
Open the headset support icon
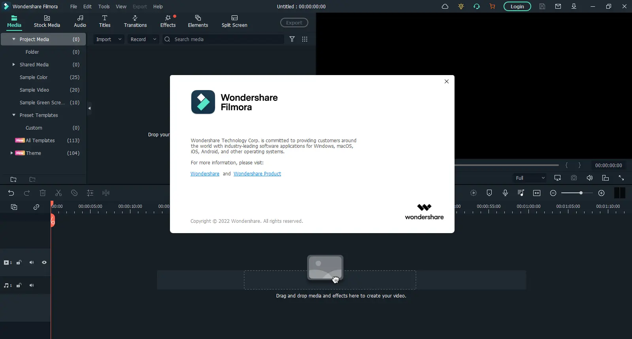[x=477, y=6]
